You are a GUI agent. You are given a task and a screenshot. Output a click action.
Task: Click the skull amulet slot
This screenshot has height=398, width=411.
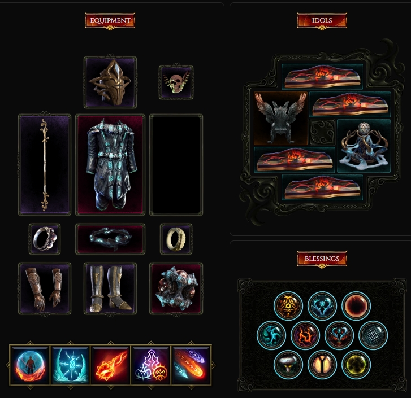[x=176, y=82]
